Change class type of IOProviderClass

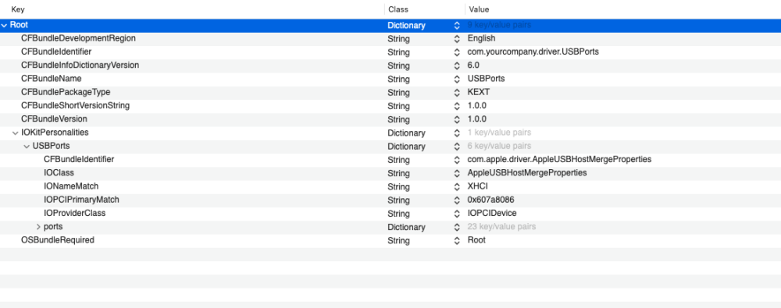coord(456,214)
